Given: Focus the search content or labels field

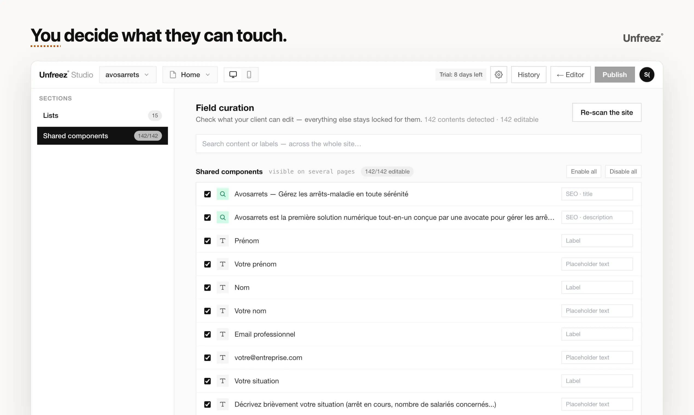Looking at the screenshot, I should pyautogui.click(x=418, y=144).
